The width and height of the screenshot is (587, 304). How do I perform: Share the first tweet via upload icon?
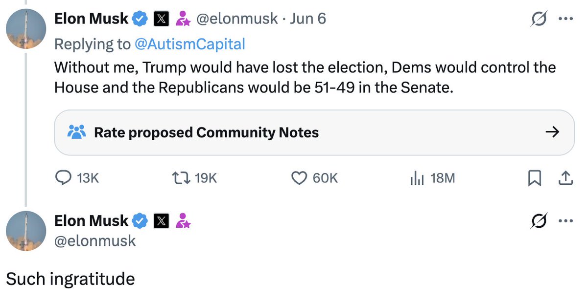pyautogui.click(x=565, y=178)
